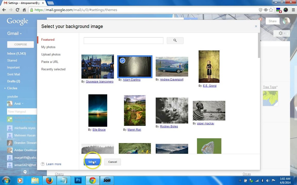Screen dimensions: 297x185
Task: Open the dropdown arrow next to Amit
Action: click(22, 104)
